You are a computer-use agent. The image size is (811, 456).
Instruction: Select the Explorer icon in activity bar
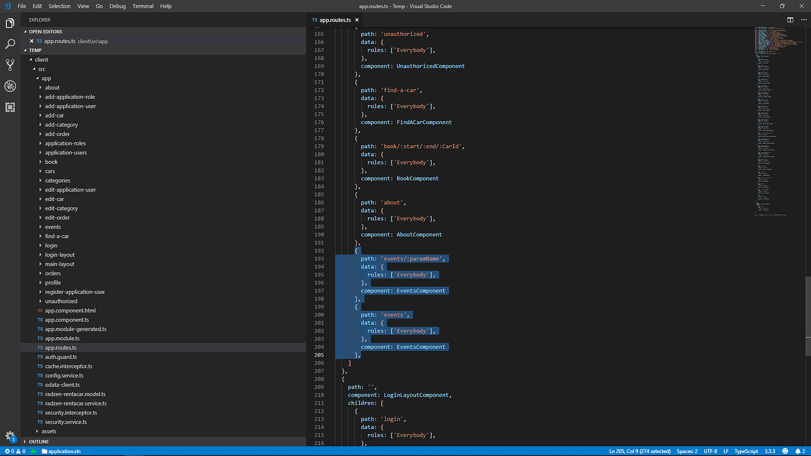[x=10, y=23]
